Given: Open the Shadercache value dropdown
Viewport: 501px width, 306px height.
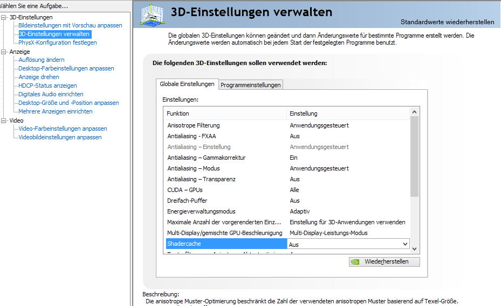Looking at the screenshot, I should click(405, 244).
